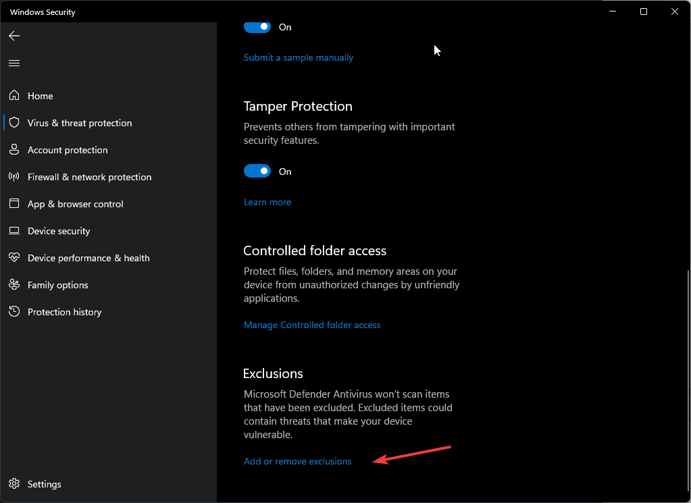Click the Family options people icon

14,285
